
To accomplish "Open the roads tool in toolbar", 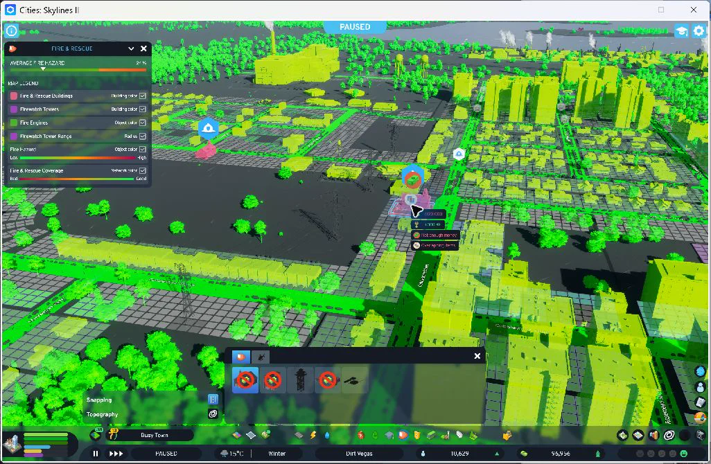I will pyautogui.click(x=299, y=435).
